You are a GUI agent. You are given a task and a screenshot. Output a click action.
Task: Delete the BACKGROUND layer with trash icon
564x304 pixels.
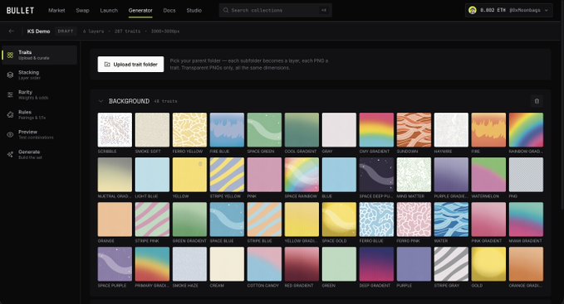[x=537, y=101]
